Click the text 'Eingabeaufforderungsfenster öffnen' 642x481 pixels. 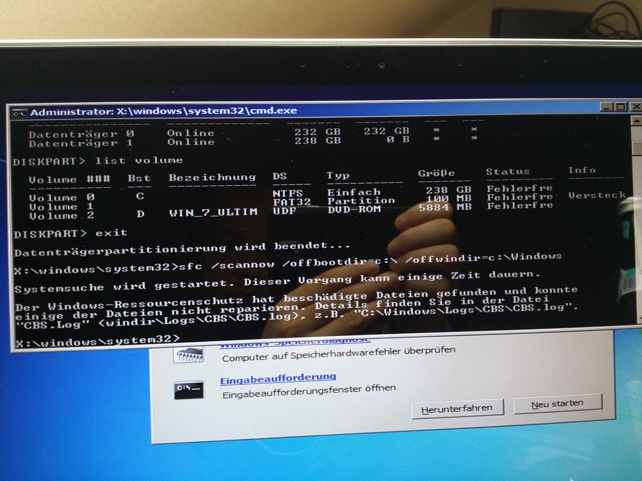[309, 391]
